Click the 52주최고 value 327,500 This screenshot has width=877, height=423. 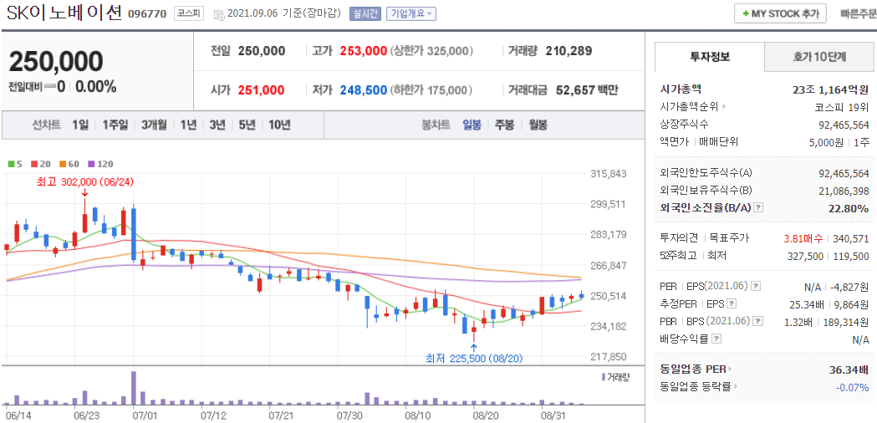807,257
